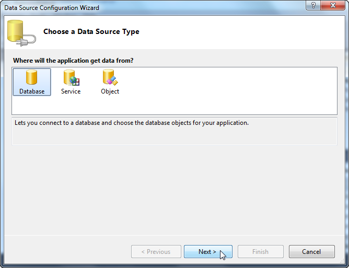Click the 'Where will the application get data from?' label

(73, 61)
